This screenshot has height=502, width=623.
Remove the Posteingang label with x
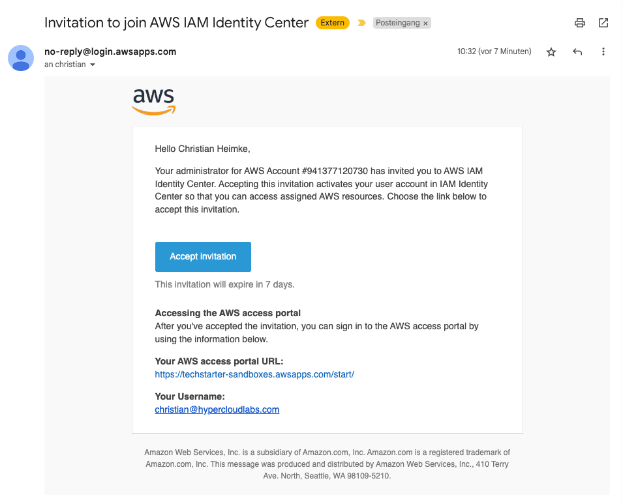426,23
